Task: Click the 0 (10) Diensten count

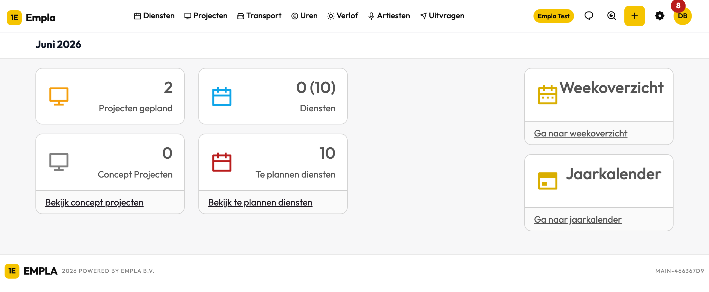Action: point(316,88)
